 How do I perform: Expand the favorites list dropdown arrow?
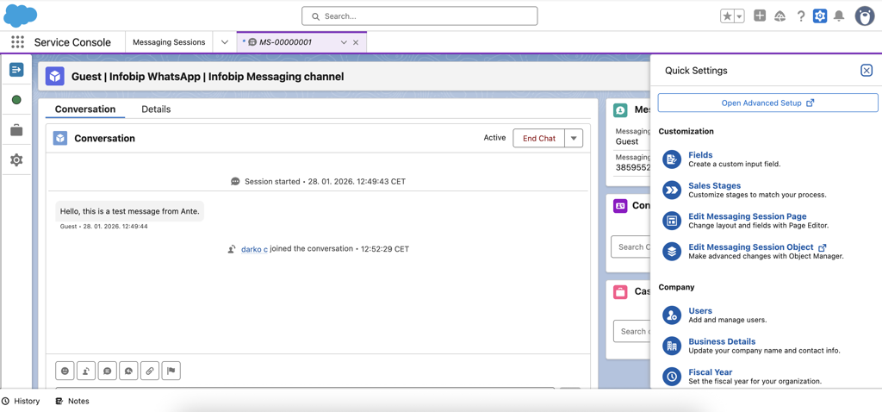pos(740,16)
